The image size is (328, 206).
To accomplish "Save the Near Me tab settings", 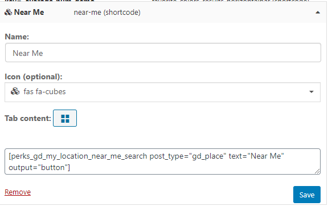I will pyautogui.click(x=307, y=195).
